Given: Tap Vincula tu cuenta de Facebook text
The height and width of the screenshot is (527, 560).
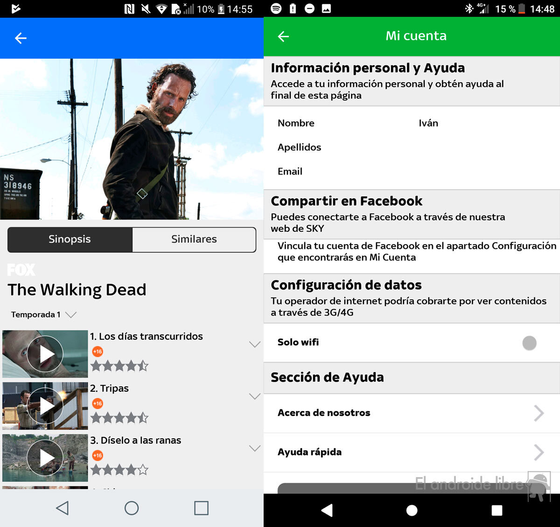Looking at the screenshot, I should point(417,252).
